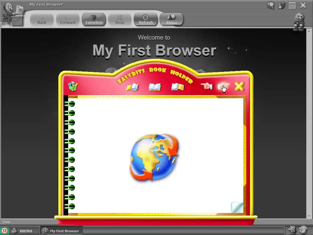The image size is (313, 235).
Task: Click the red power button in taskbar
Action: click(4, 231)
